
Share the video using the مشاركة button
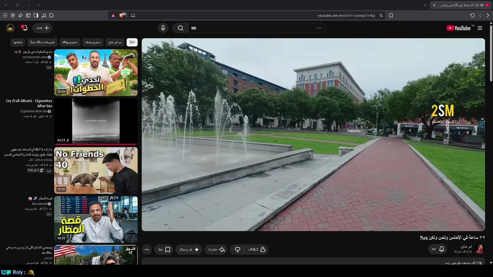(x=216, y=250)
